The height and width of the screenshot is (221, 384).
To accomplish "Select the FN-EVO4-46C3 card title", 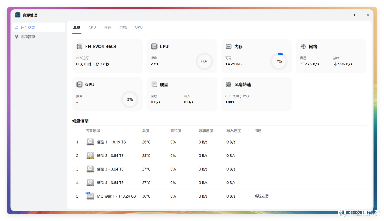I will click(x=101, y=47).
